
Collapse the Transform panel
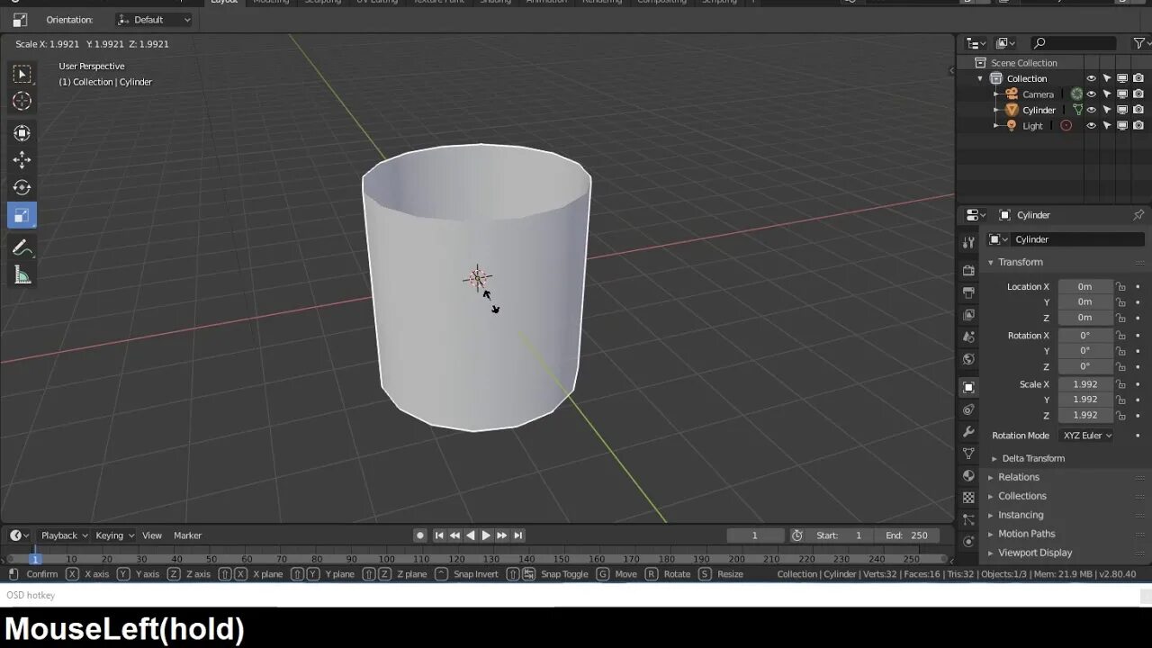coord(1020,262)
